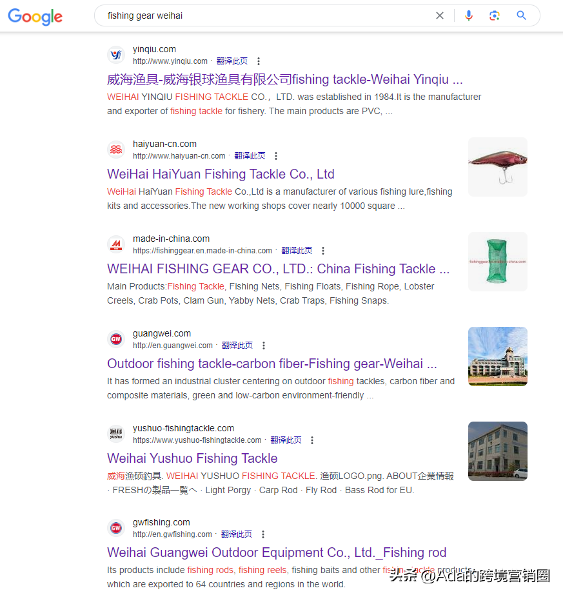Viewport: 563px width, 595px height.
Task: Open more options for the made-in-china.com result
Action: (323, 251)
